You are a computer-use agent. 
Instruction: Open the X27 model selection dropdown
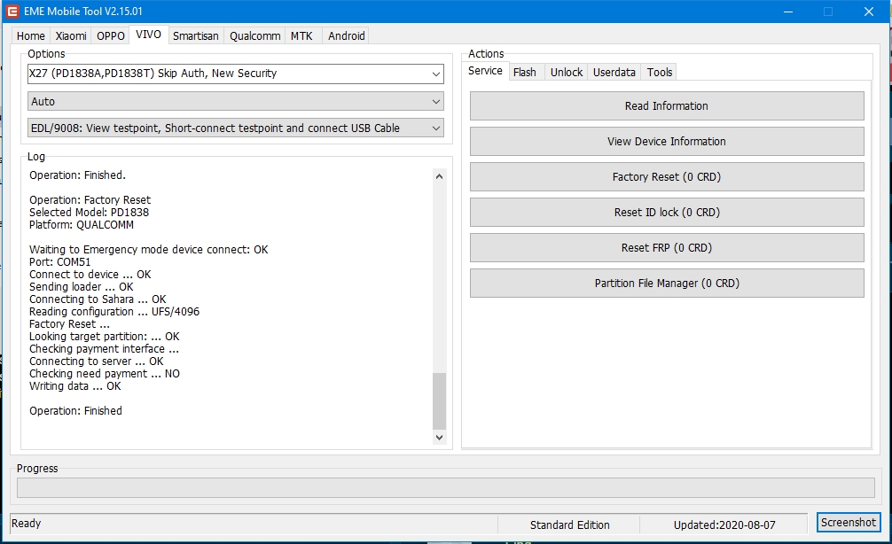pos(236,74)
